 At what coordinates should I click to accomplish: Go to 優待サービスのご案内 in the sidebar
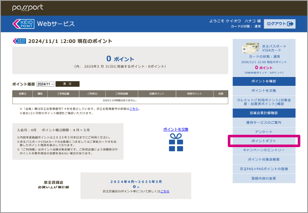tap(264, 122)
